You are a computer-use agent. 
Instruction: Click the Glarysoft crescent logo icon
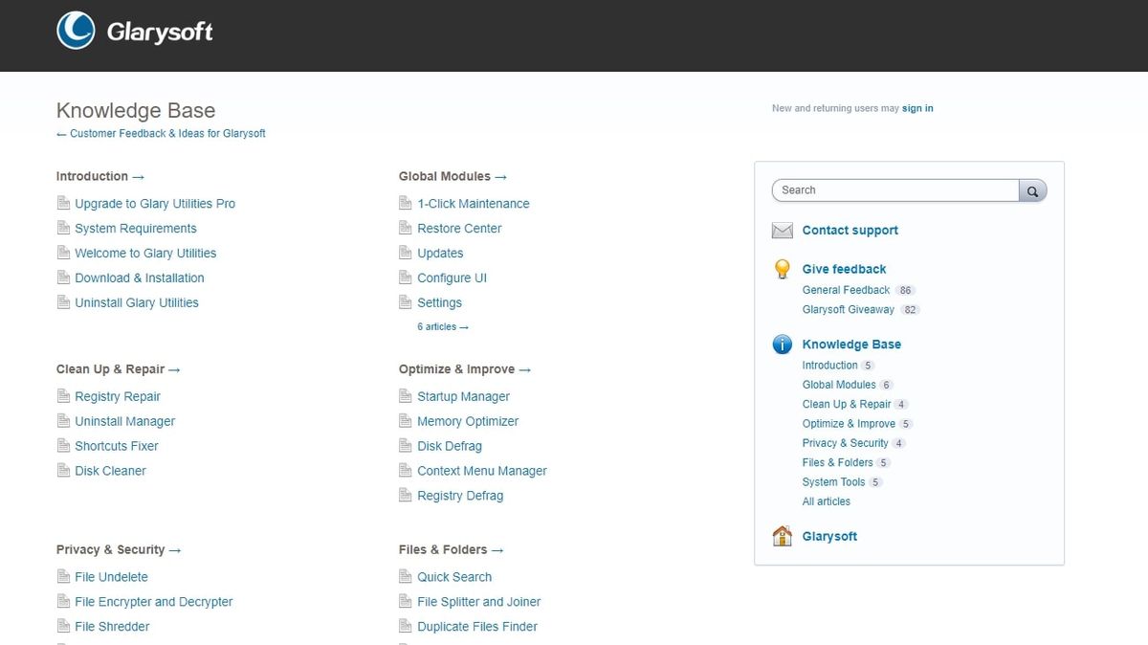76,31
